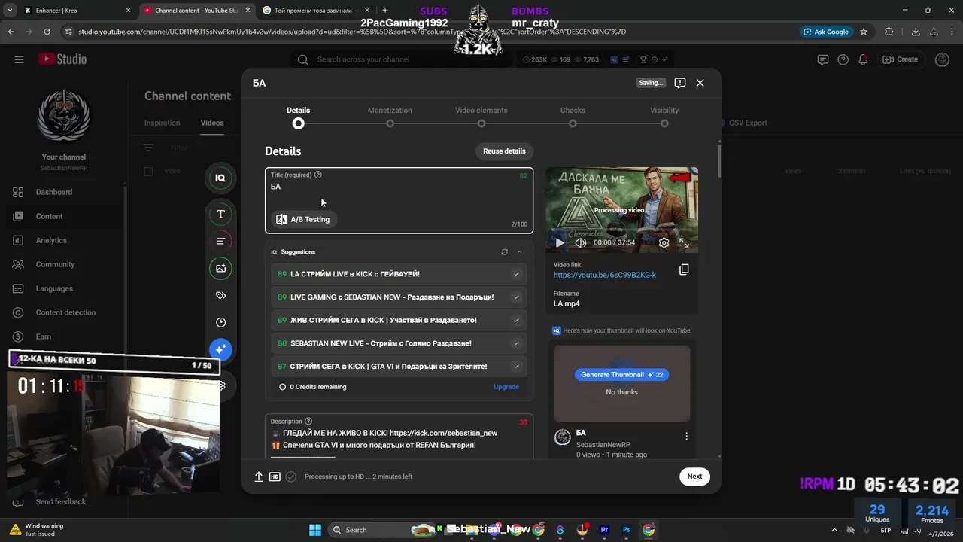Play the video preview

[559, 242]
